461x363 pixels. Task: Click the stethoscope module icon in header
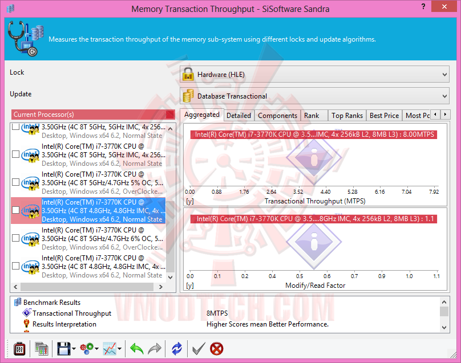tap(26, 39)
